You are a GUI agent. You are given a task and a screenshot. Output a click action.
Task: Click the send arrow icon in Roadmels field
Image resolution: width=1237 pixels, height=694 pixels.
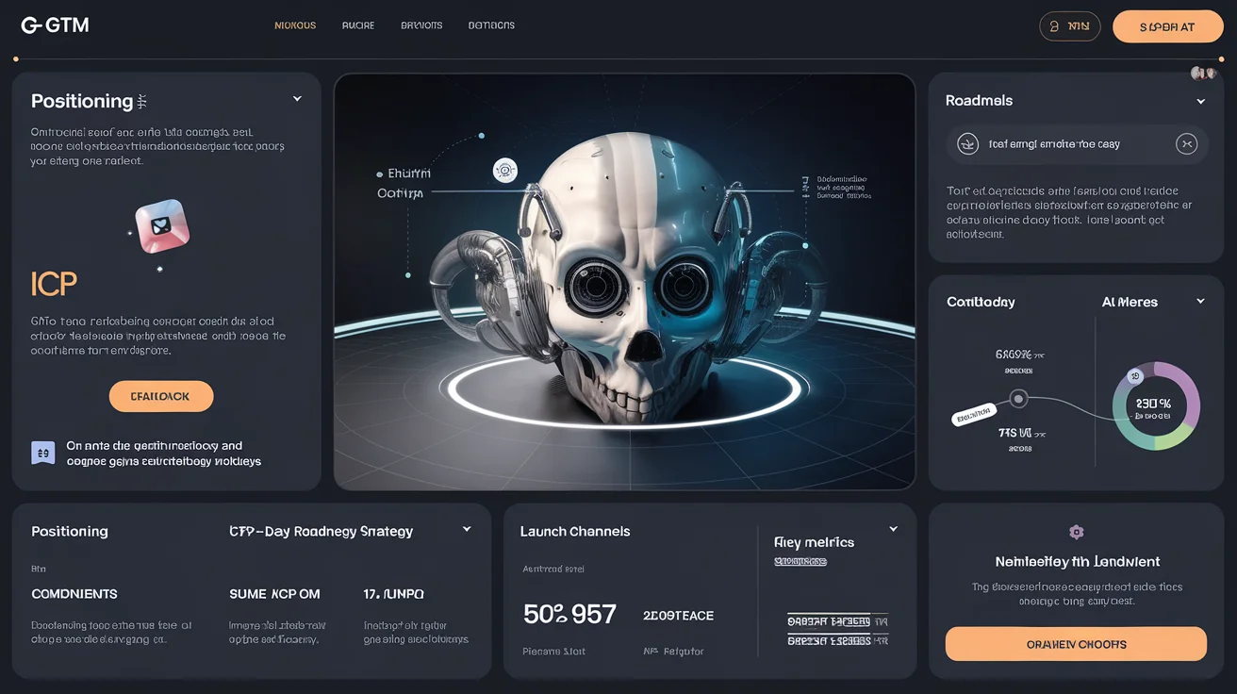pos(969,143)
